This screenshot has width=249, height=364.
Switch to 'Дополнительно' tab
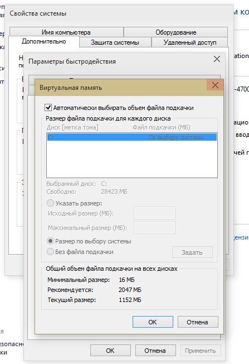(x=44, y=41)
